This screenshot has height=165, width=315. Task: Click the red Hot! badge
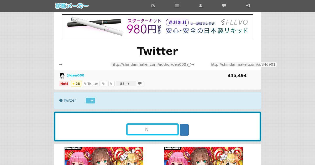[x=64, y=84]
